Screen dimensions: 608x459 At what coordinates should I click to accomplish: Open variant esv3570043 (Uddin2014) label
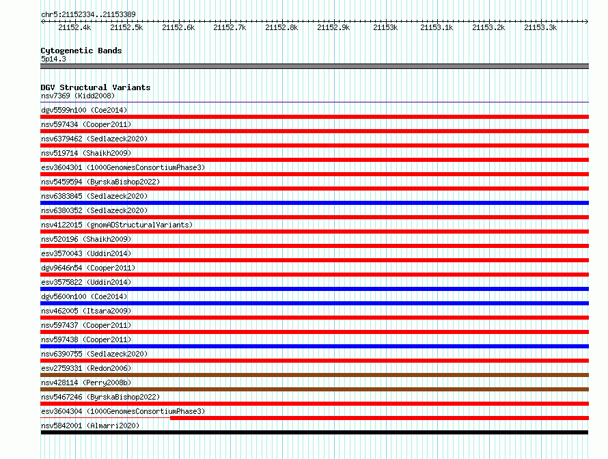tap(86, 253)
